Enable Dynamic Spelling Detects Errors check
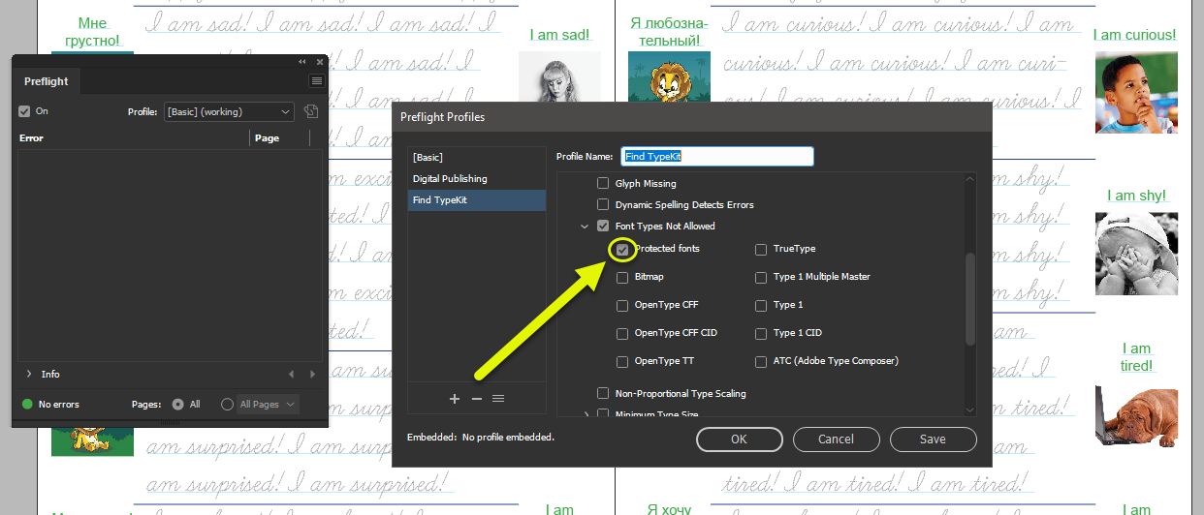1204x515 pixels. pos(603,205)
